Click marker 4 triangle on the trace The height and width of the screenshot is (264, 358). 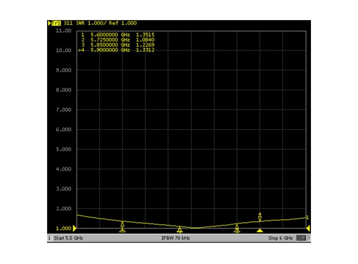coord(259,219)
